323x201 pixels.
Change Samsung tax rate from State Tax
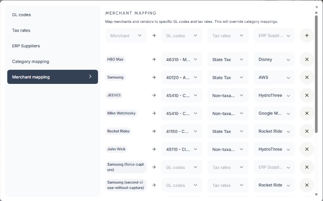click(228, 78)
